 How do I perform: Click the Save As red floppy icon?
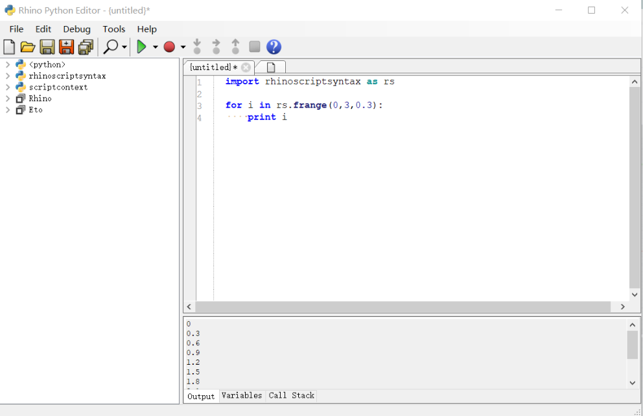66,47
